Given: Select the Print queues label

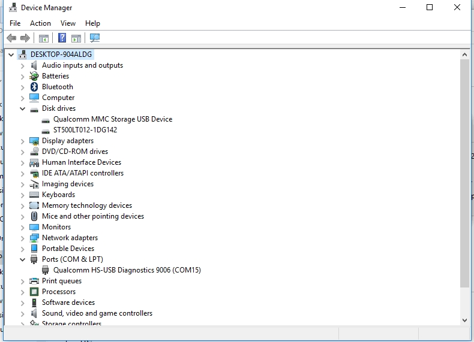Looking at the screenshot, I should [x=62, y=281].
